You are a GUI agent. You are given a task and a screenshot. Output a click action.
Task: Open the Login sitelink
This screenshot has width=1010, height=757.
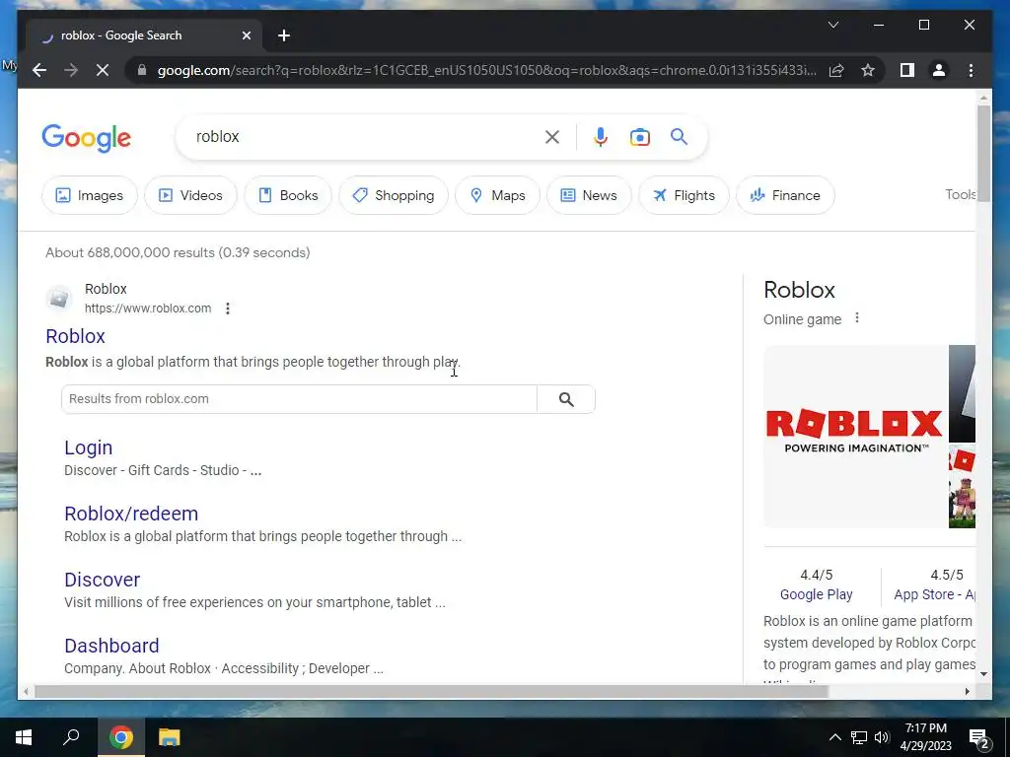click(88, 447)
